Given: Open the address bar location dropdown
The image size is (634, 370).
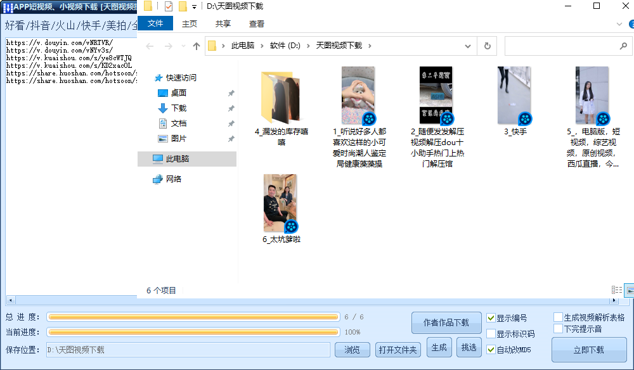Looking at the screenshot, I should [x=467, y=46].
